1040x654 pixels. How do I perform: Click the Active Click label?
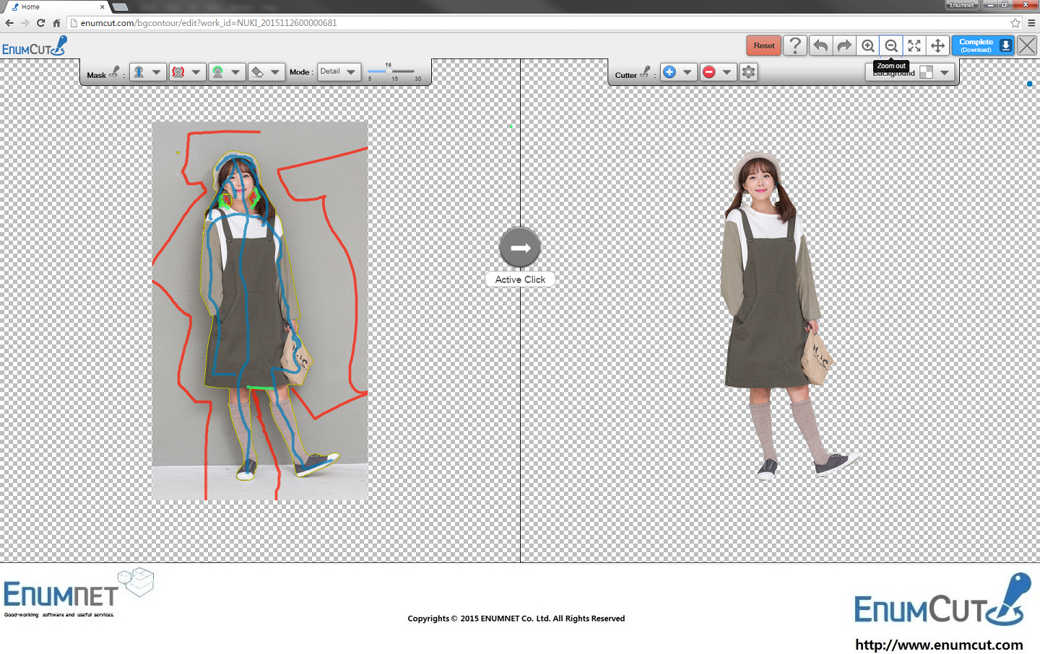520,279
